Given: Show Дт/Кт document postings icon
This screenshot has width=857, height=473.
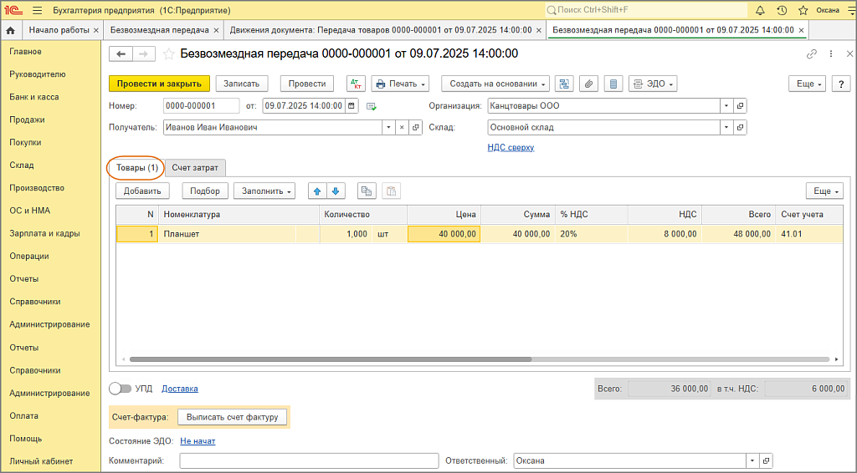Looking at the screenshot, I should [357, 84].
